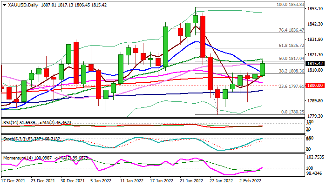The image size is (326, 186).
Task: Click the 102.7035 Momentum scale value
Action: click(x=315, y=157)
